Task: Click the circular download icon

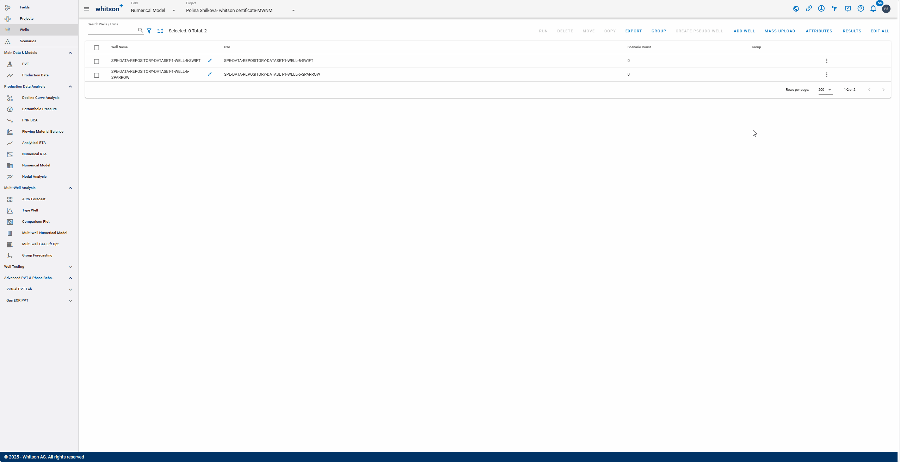Action: [821, 9]
